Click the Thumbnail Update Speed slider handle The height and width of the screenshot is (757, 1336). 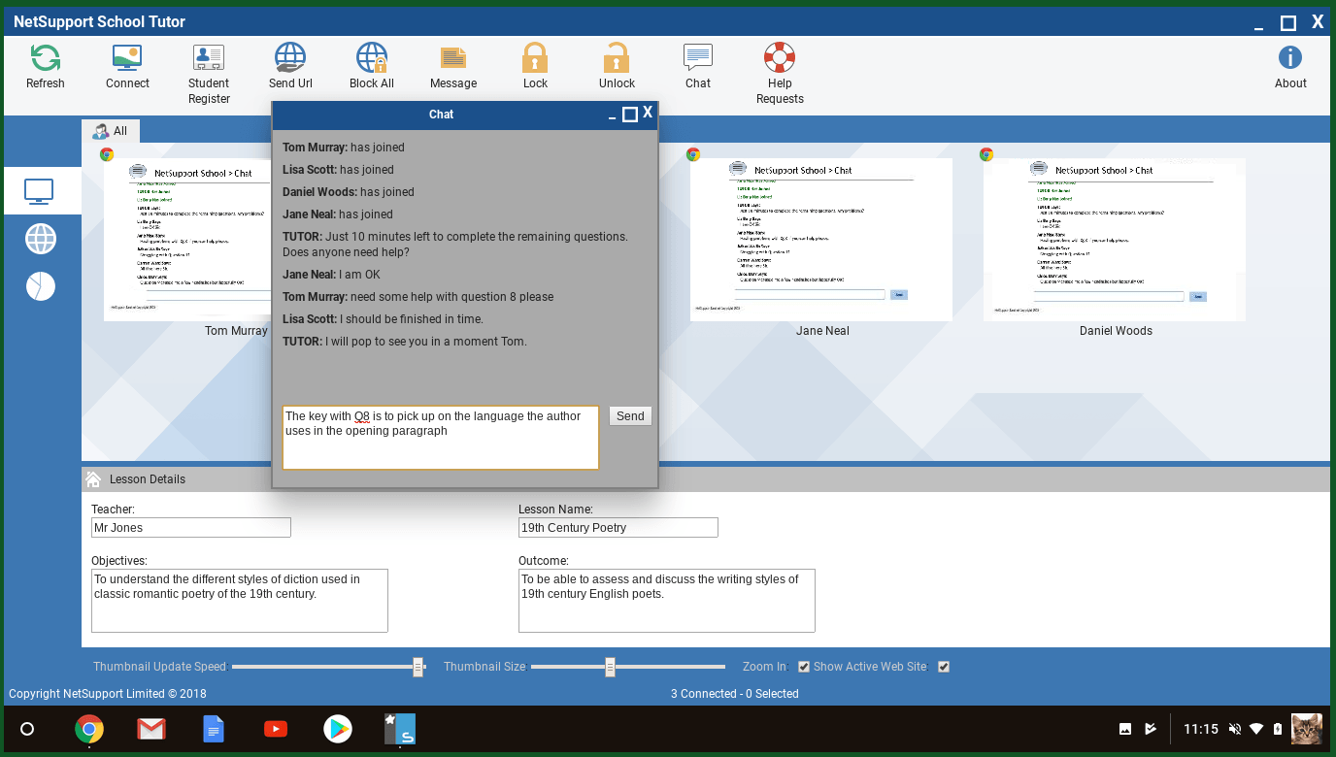click(x=418, y=667)
